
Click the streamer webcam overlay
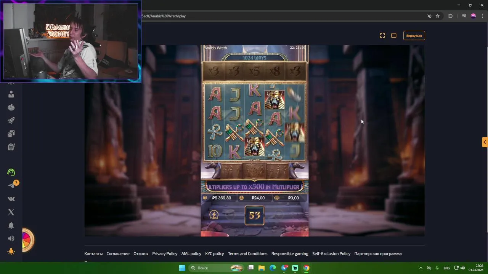[71, 41]
